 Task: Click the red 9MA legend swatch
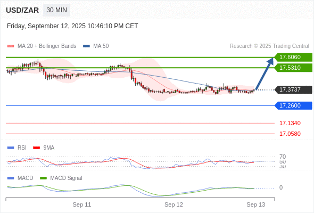tap(36, 148)
